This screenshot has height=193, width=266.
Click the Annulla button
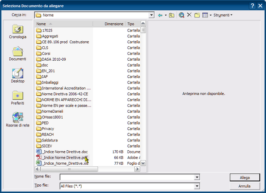click(245, 186)
